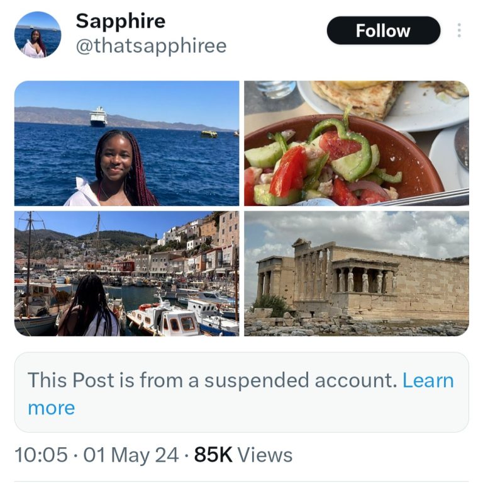483x483 pixels.
Task: Click the display name Sapphire
Action: point(121,21)
